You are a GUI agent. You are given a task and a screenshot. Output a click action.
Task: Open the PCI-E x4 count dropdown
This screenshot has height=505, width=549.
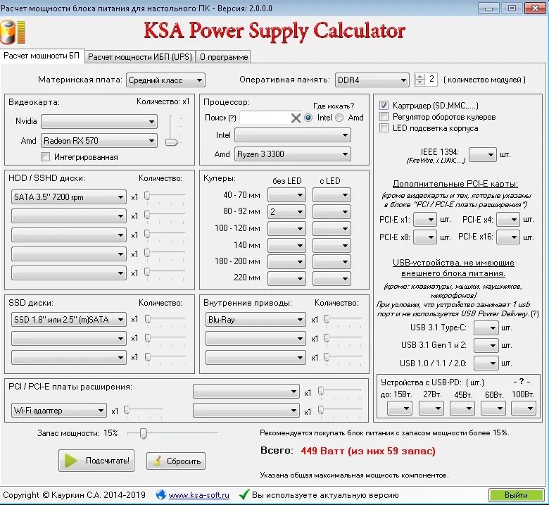[x=508, y=220]
